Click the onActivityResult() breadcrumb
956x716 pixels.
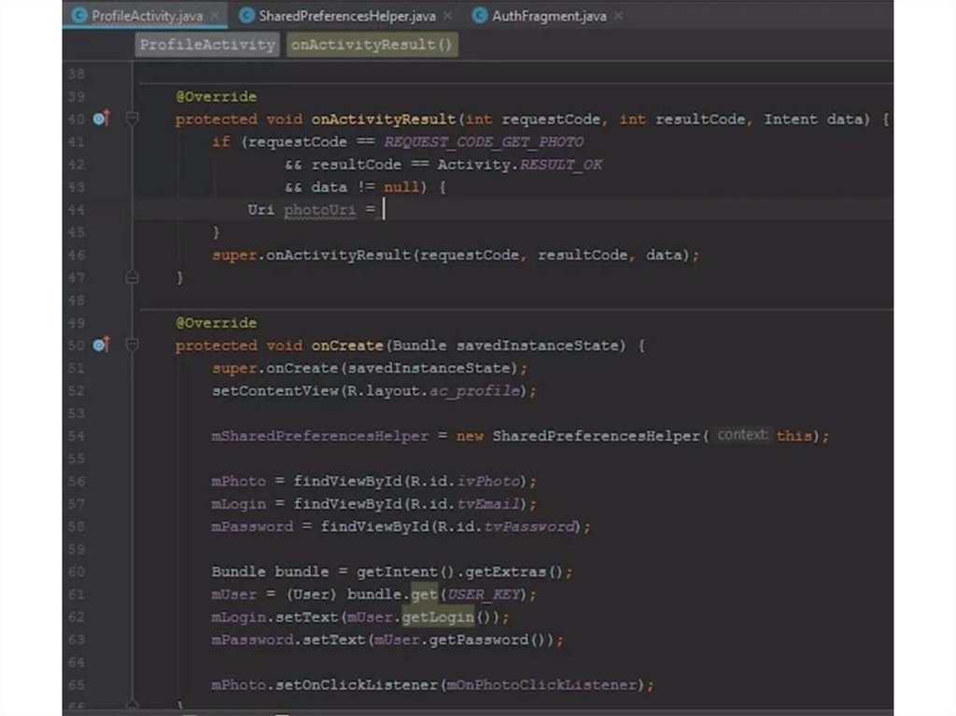point(372,45)
